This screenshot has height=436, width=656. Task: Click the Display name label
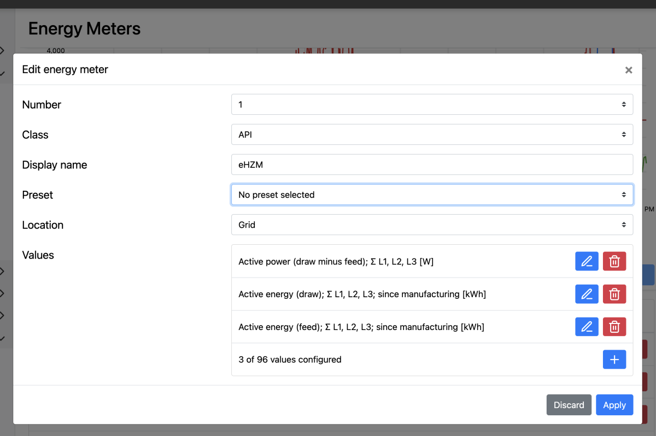pyautogui.click(x=55, y=165)
